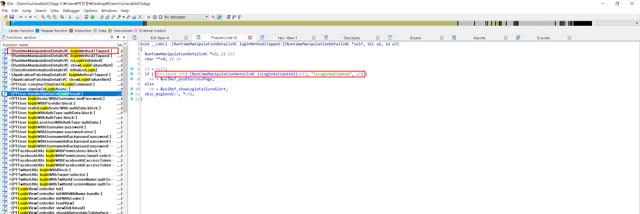Click the functions list vertical scrollbar
Screen dimensions: 640x214
[125, 80]
